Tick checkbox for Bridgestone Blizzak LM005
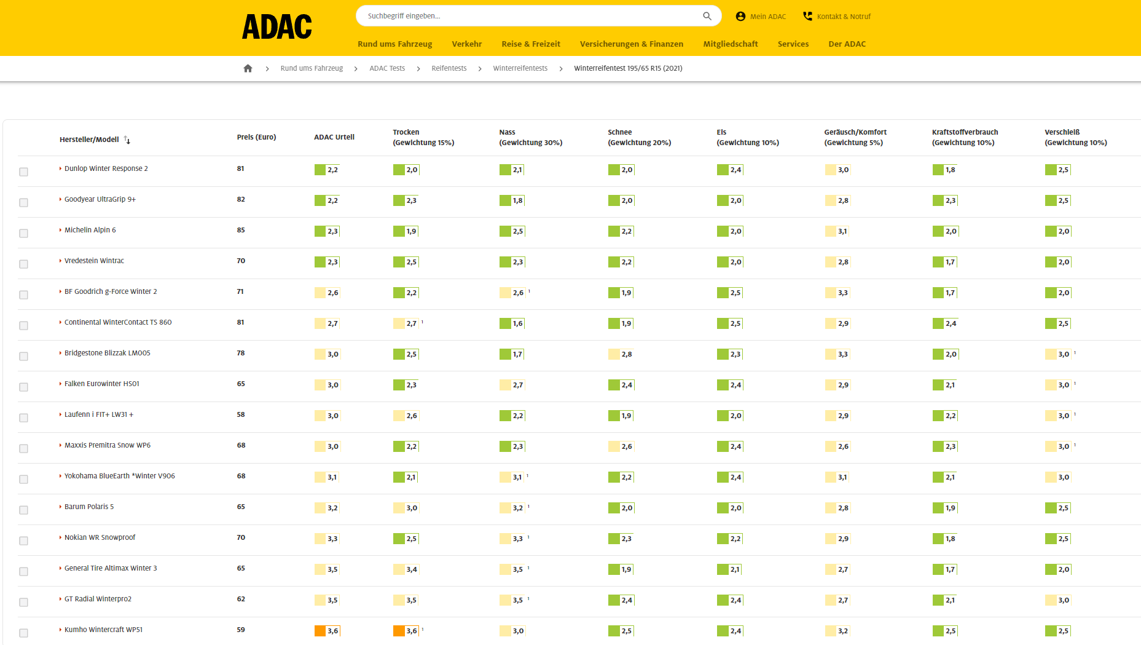 23,356
